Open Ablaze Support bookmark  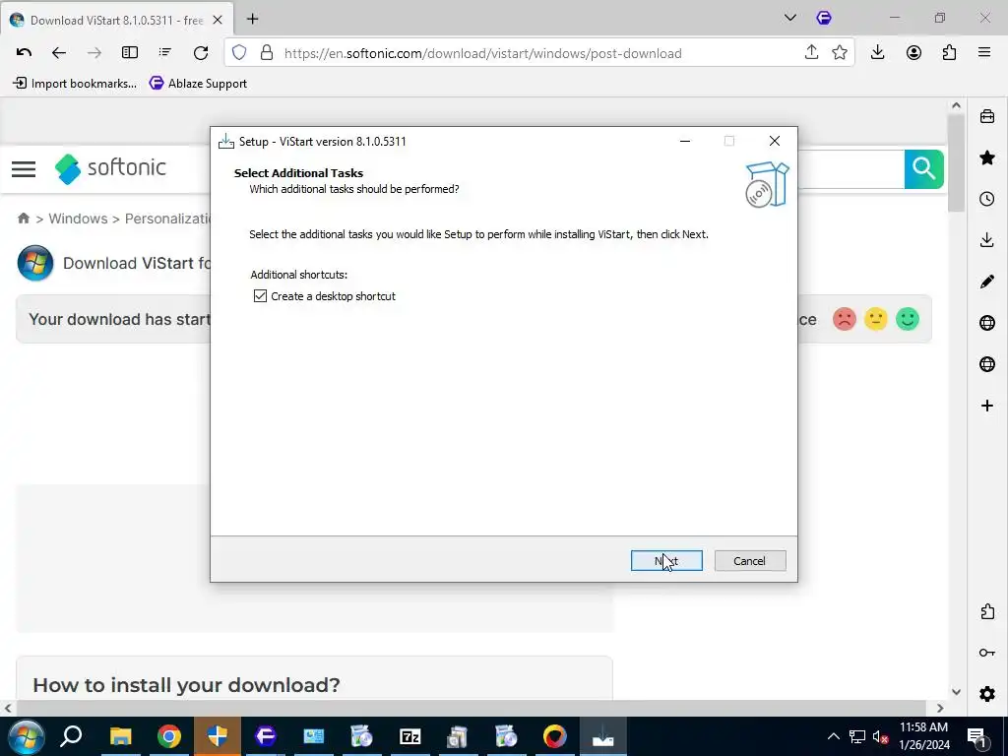(x=198, y=83)
